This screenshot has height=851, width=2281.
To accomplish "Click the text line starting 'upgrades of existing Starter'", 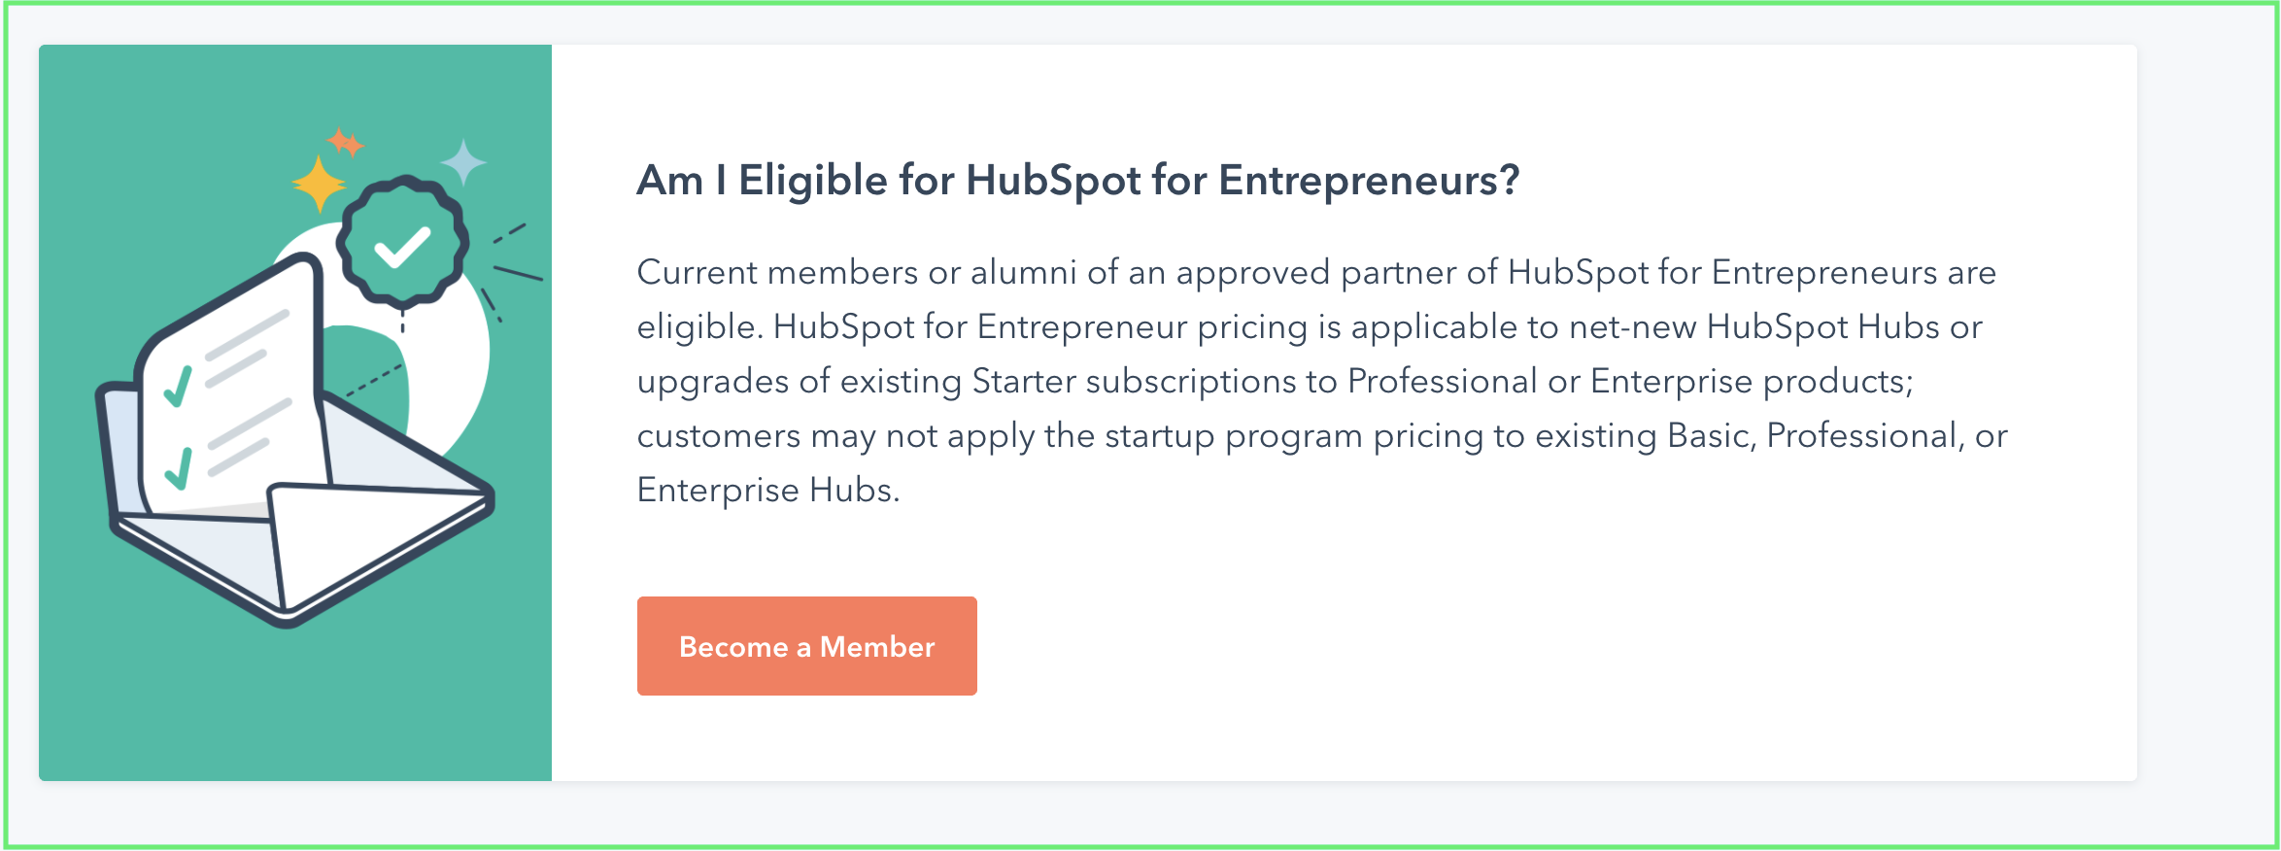I will click(x=1276, y=382).
